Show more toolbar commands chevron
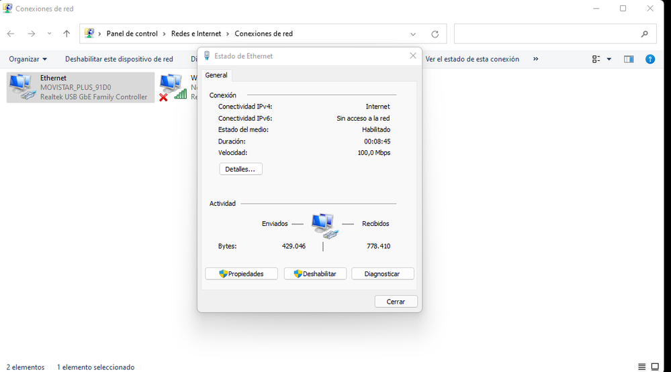The height and width of the screenshot is (372, 671). (x=535, y=59)
